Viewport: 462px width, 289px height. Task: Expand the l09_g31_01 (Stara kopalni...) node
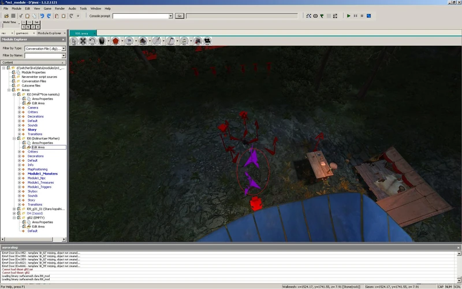[14, 209]
